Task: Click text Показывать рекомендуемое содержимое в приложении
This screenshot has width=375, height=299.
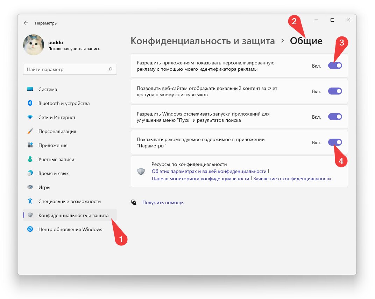Action: click(201, 142)
